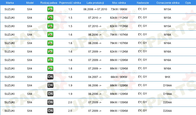Click the PB petrol icon in the 1.6 82kW / 112KM row
The height and width of the screenshot is (115, 196).
point(50,52)
